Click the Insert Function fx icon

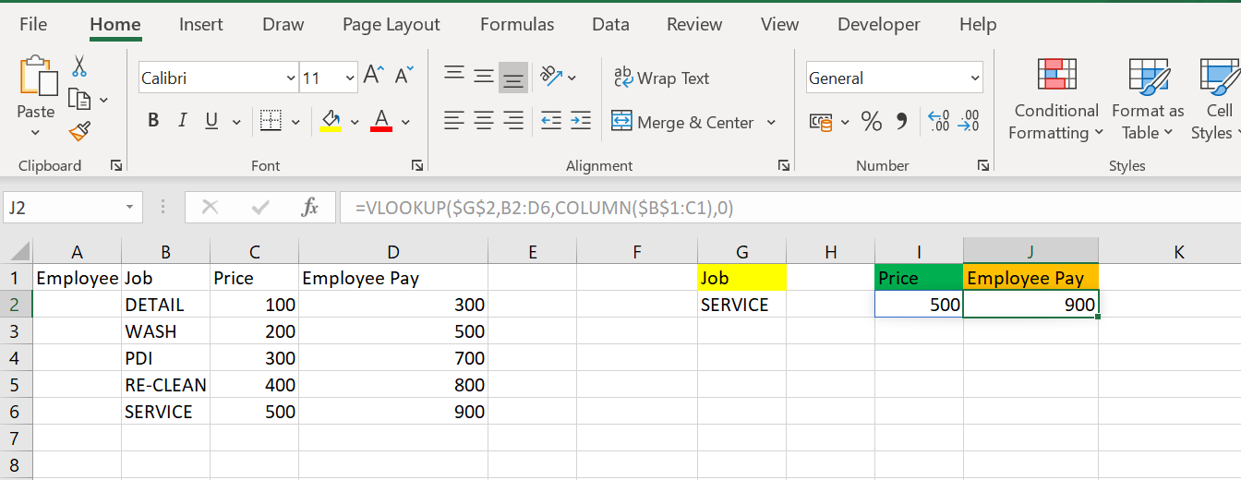point(310,208)
